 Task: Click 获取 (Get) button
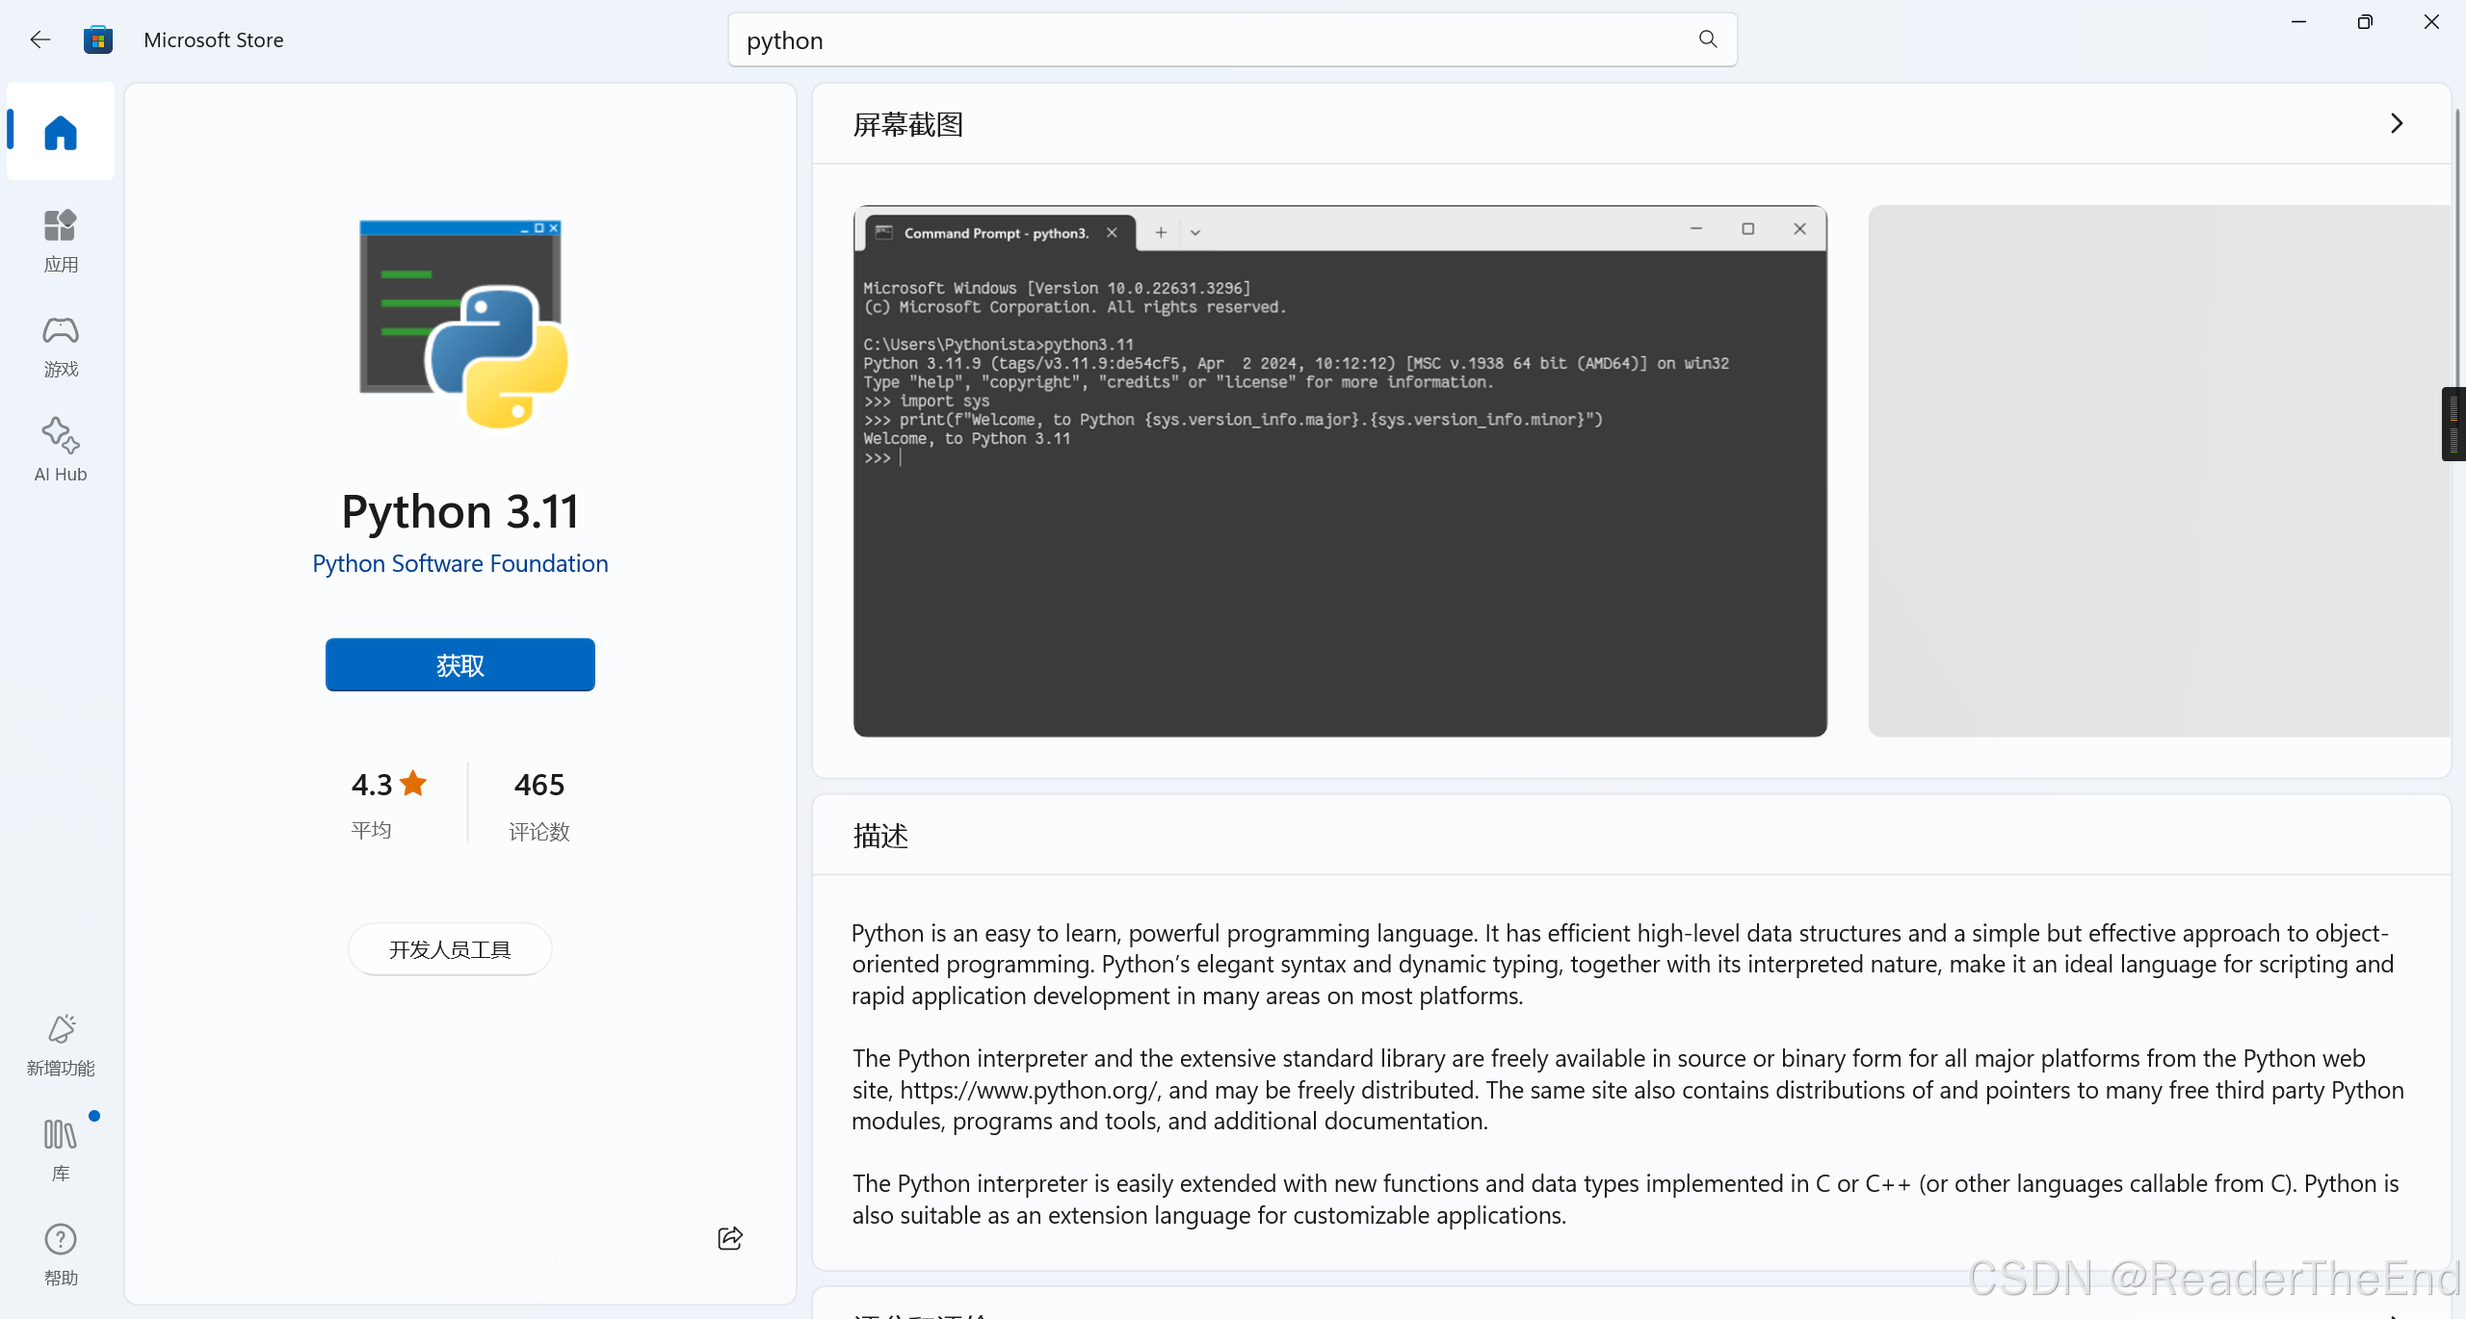pyautogui.click(x=459, y=664)
